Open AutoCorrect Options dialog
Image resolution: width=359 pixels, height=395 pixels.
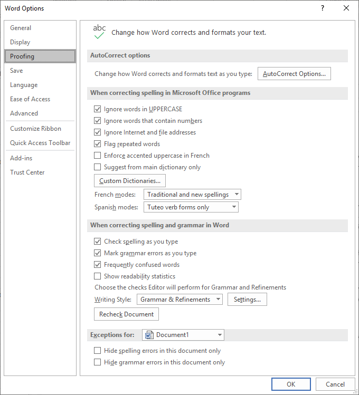pyautogui.click(x=294, y=73)
